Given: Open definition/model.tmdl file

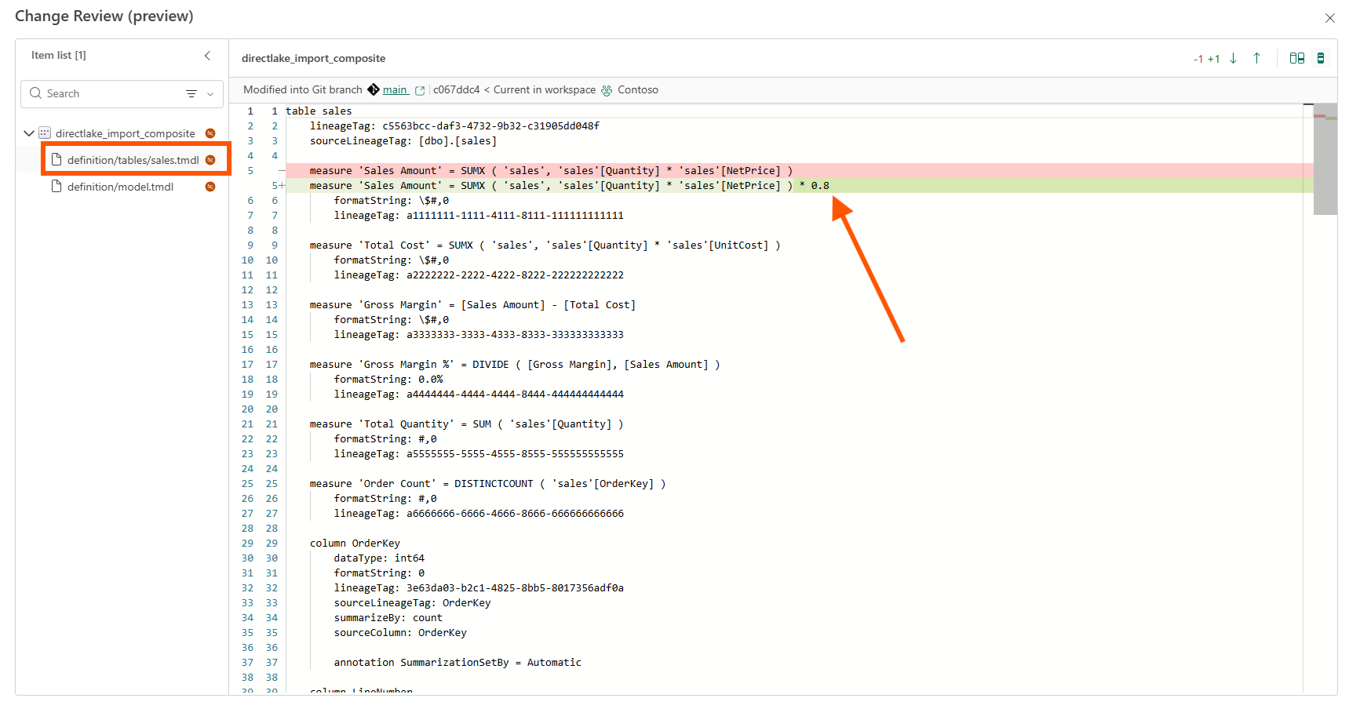Looking at the screenshot, I should 120,187.
